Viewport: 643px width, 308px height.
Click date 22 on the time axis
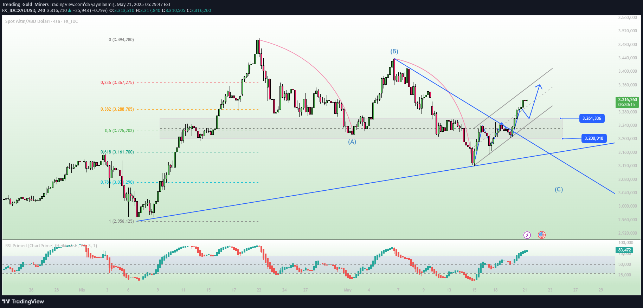click(259, 290)
